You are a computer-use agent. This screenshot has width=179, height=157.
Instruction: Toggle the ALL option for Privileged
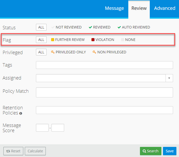[41, 52]
